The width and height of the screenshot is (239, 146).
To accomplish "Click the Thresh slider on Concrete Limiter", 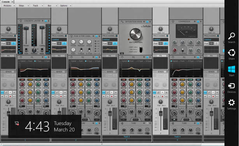I will click(x=26, y=28).
